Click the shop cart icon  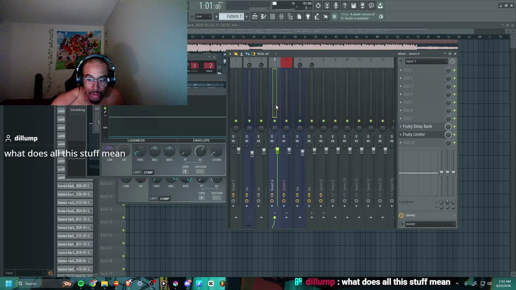pos(334,17)
